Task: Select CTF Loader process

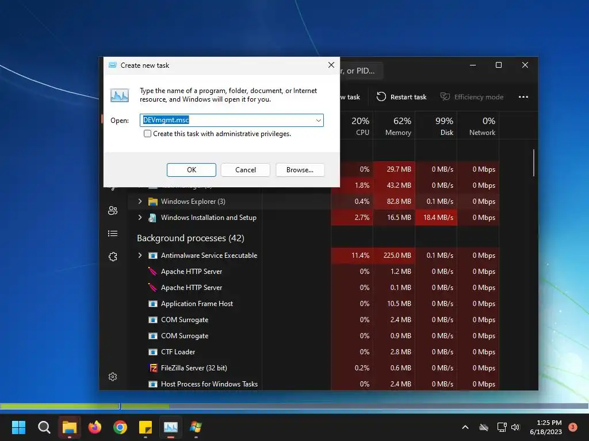Action: [178, 352]
